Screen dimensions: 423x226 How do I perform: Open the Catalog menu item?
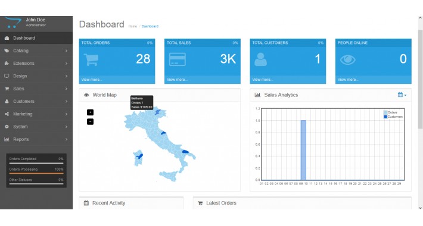pyautogui.click(x=36, y=51)
